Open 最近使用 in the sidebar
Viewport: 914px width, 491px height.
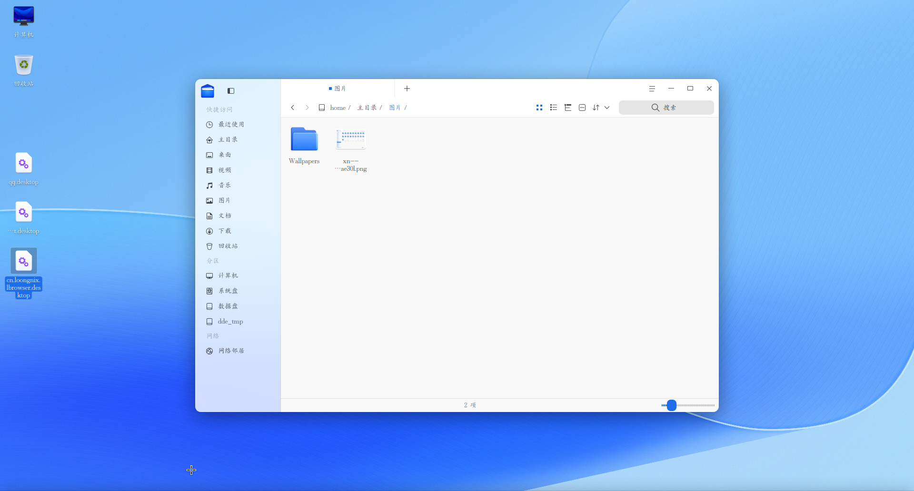coord(238,124)
